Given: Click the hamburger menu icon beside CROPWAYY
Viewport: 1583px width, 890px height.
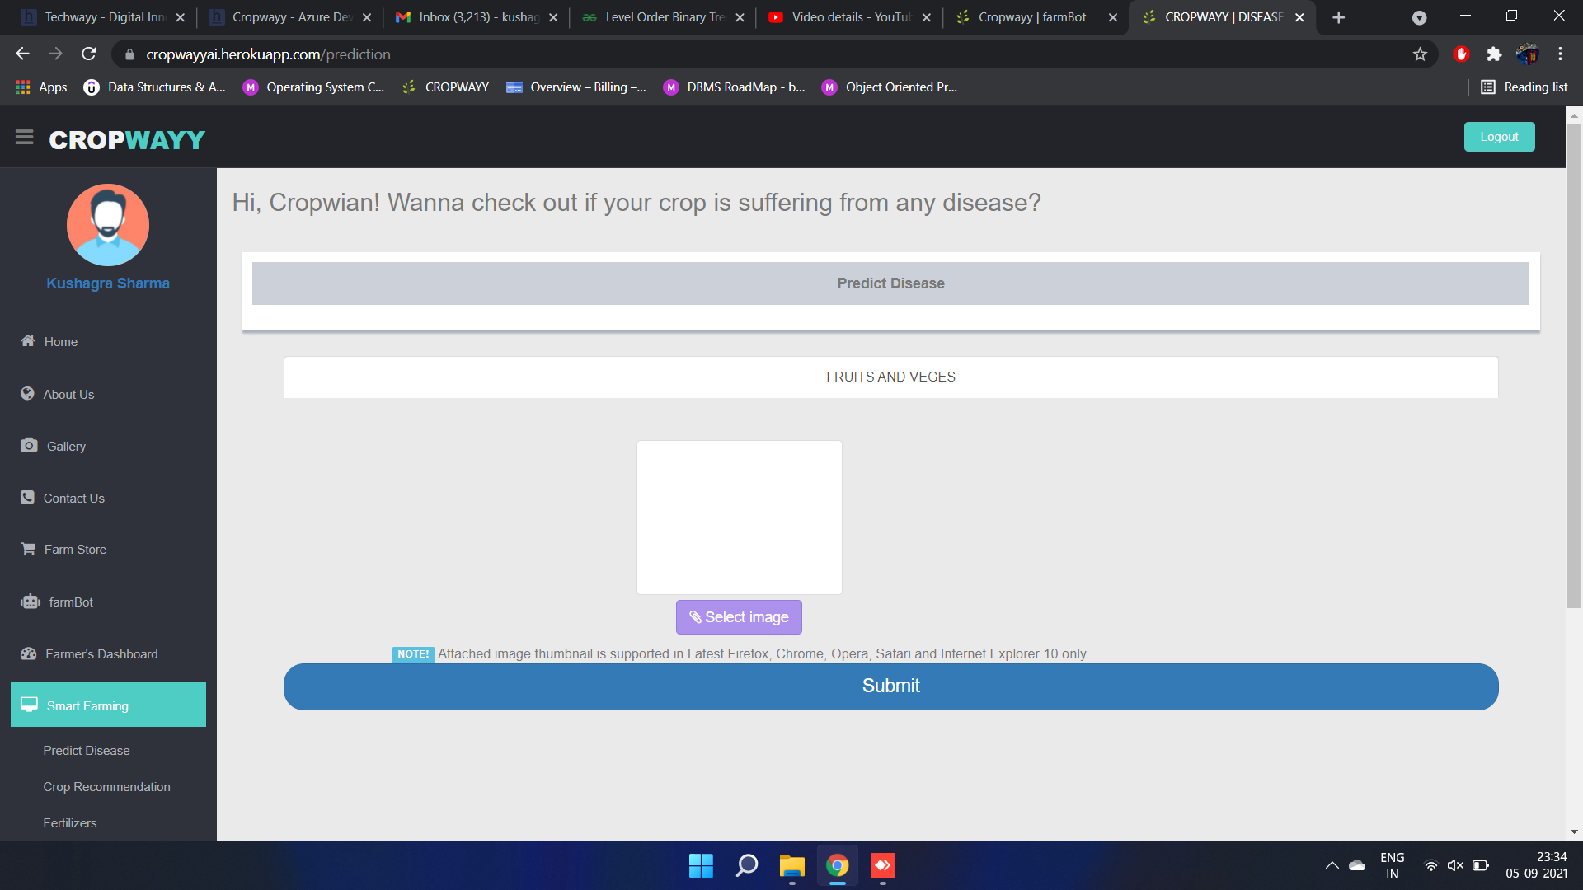Looking at the screenshot, I should (24, 138).
